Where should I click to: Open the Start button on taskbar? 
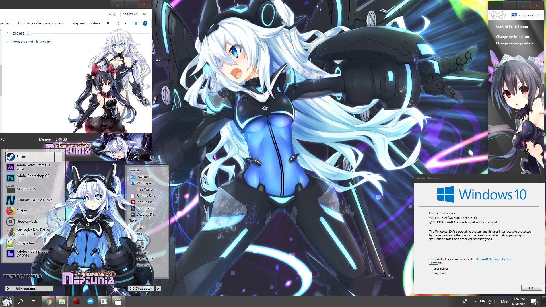[7, 302]
